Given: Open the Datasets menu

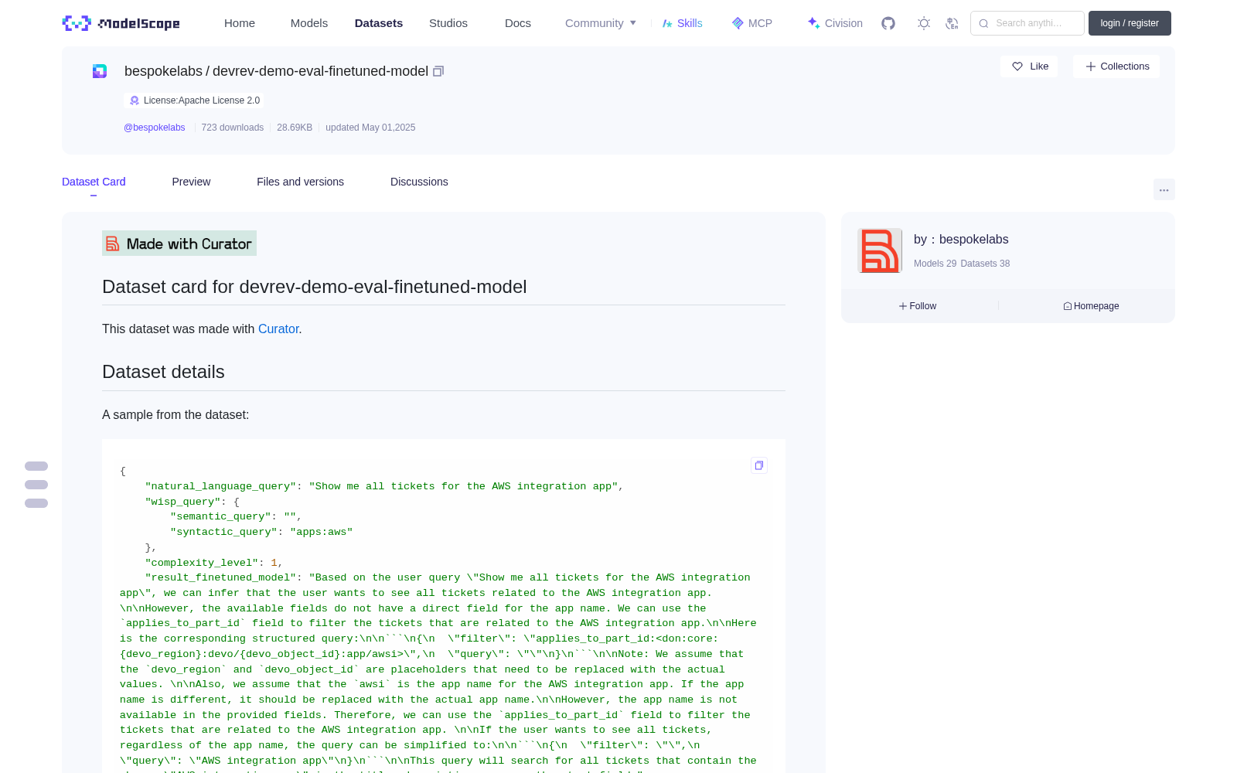Looking at the screenshot, I should tap(379, 23).
